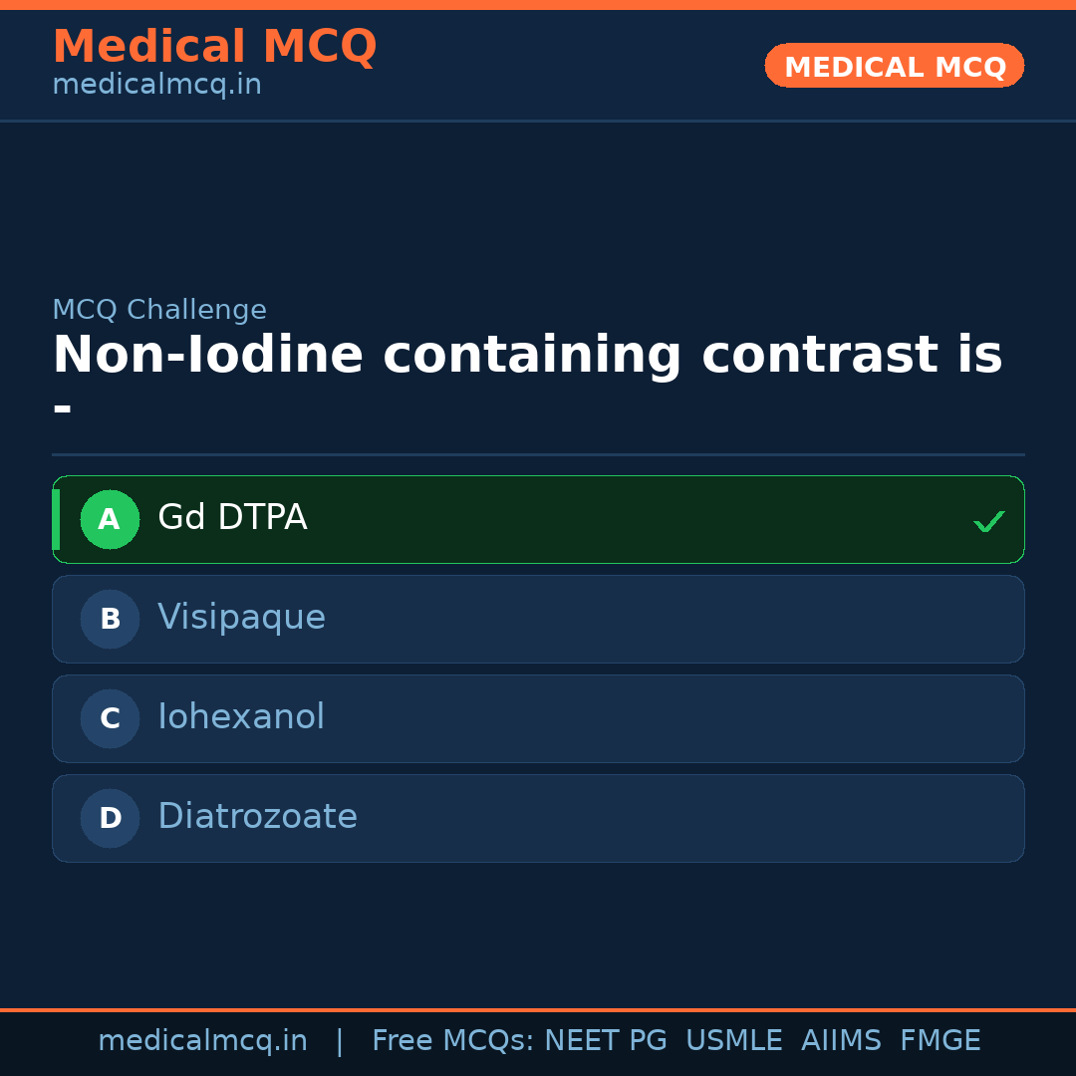Image resolution: width=1076 pixels, height=1076 pixels.
Task: Select answer option Diatrozoate
Action: coord(538,818)
